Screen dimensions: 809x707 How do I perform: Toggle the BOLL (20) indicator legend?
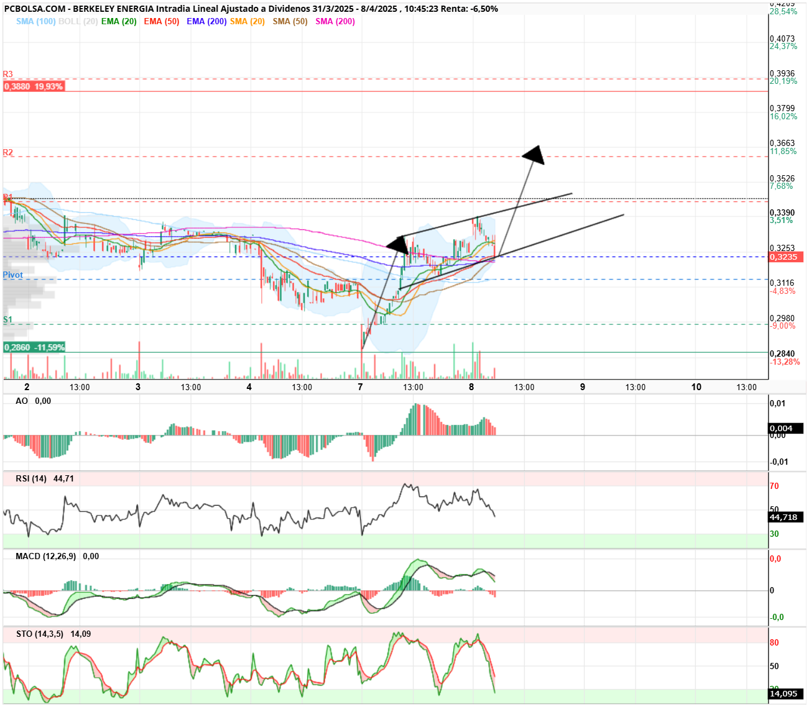coord(78,21)
